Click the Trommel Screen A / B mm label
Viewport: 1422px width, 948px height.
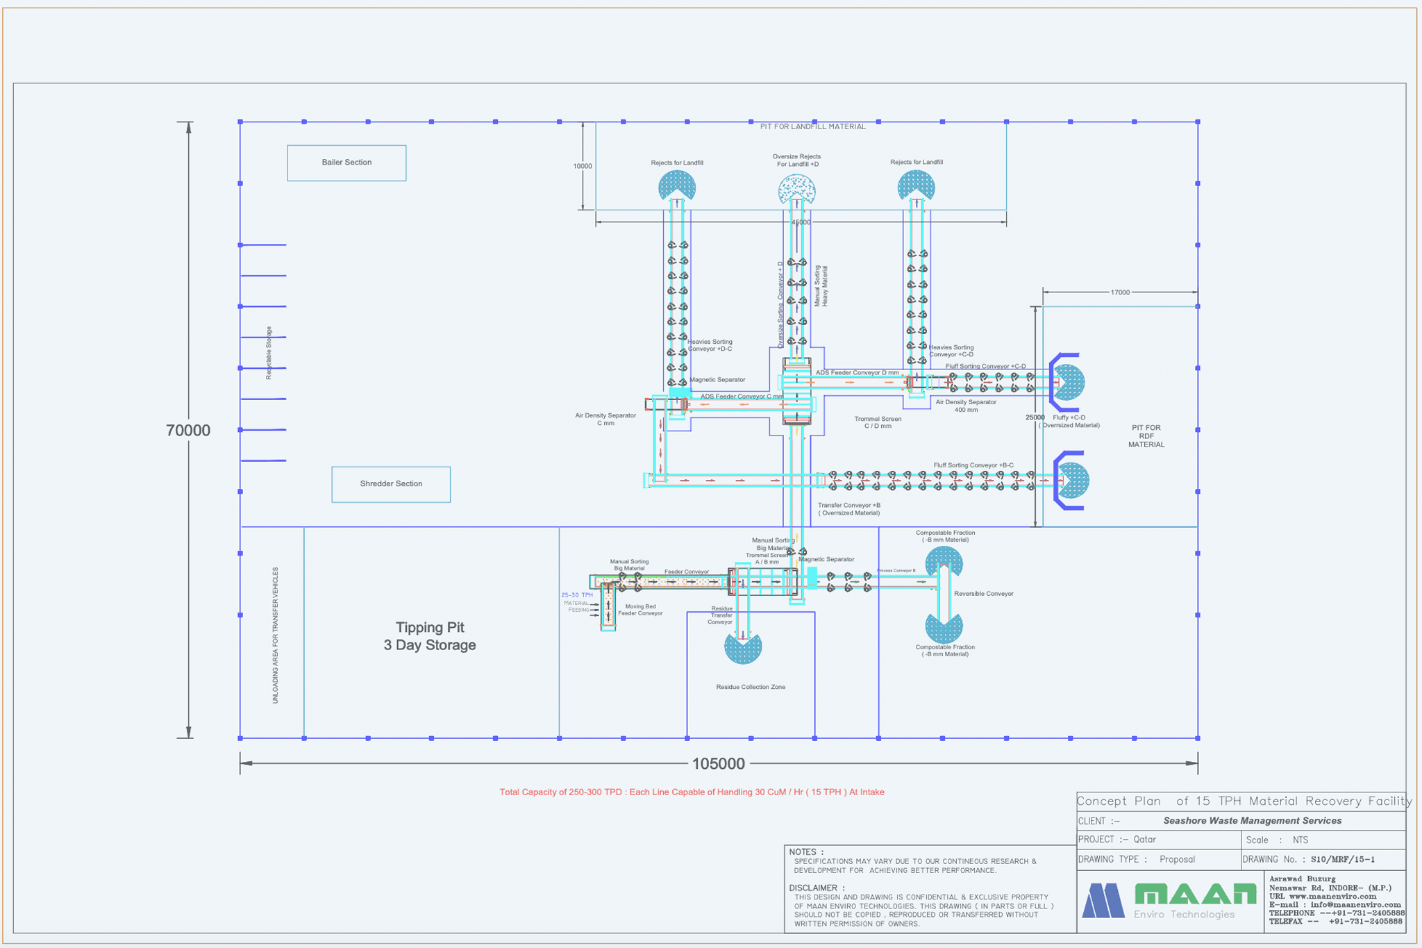click(767, 558)
